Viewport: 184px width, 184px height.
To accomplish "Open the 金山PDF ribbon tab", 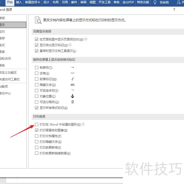I will [128, 2].
